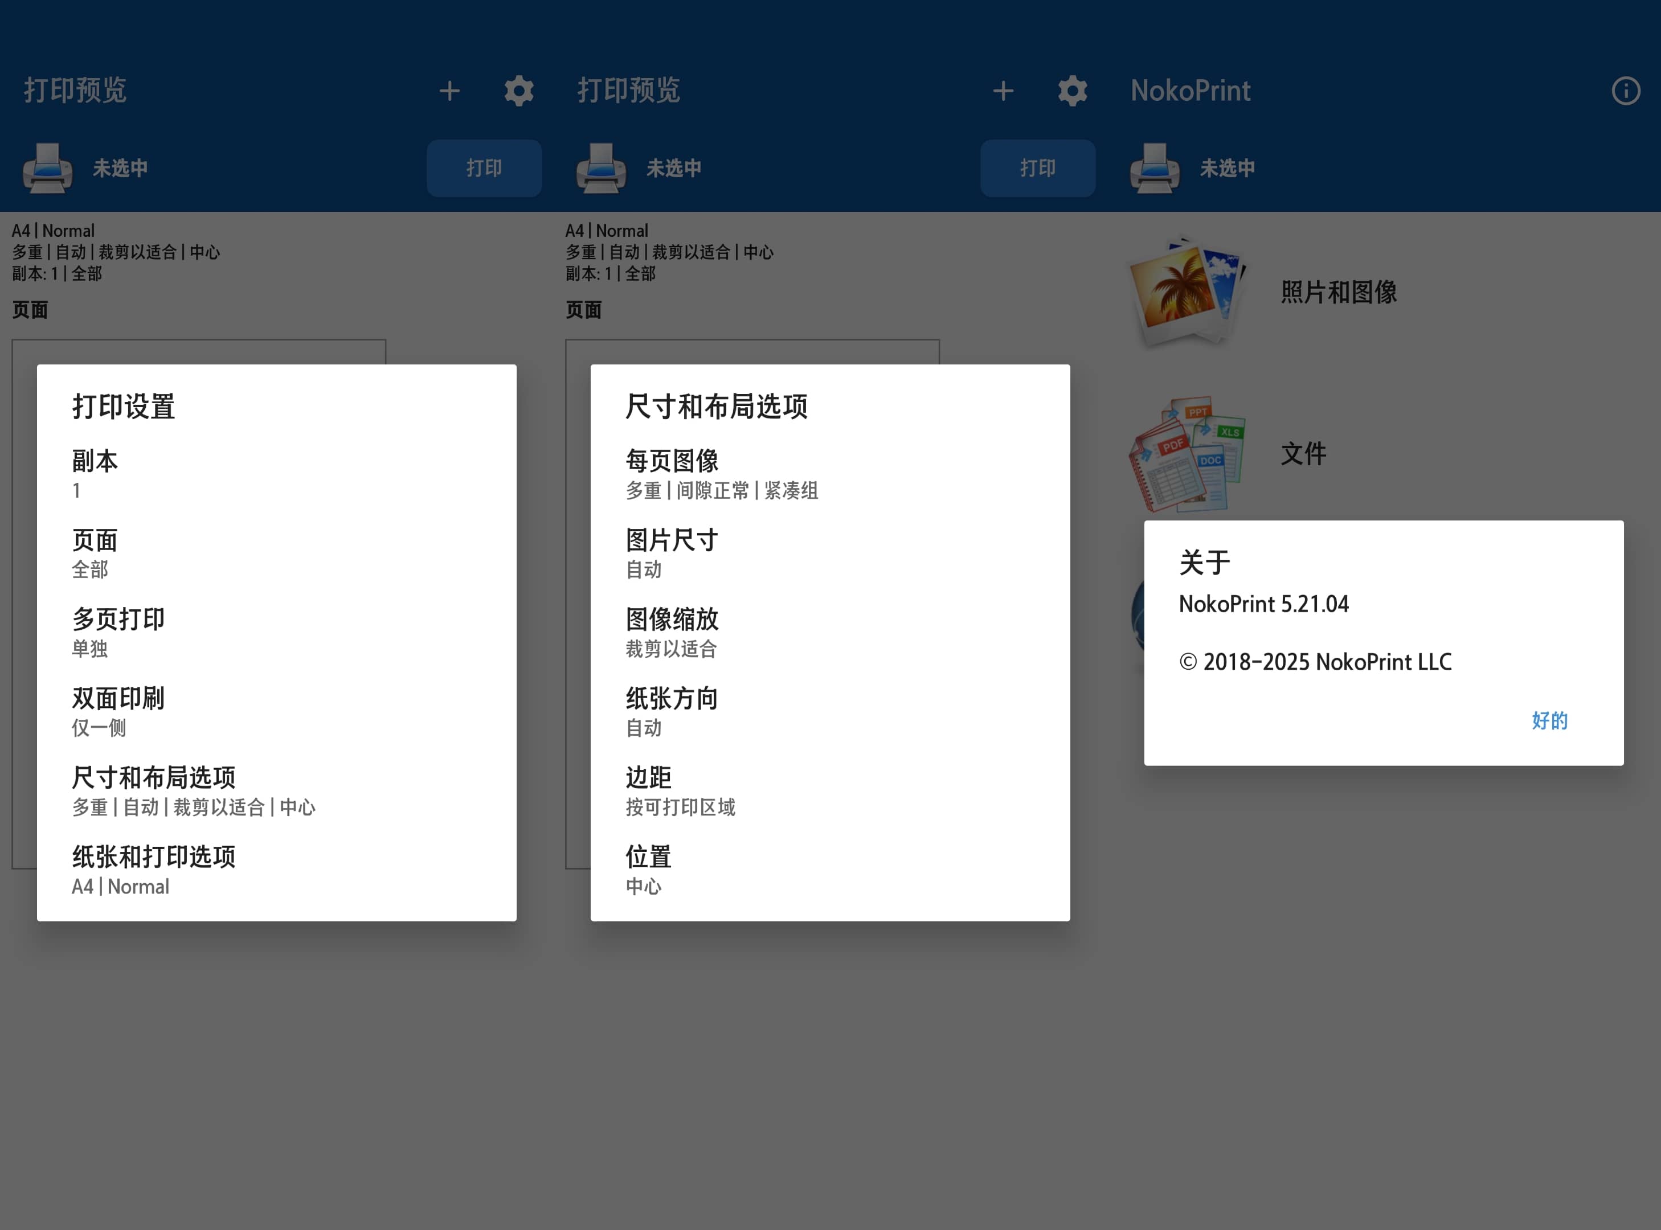Click the 单独 value under 多页打印
This screenshot has height=1230, width=1661.
coord(89,649)
